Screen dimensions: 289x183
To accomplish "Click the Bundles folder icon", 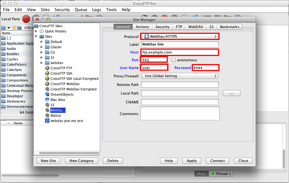I will [x=3, y=54].
